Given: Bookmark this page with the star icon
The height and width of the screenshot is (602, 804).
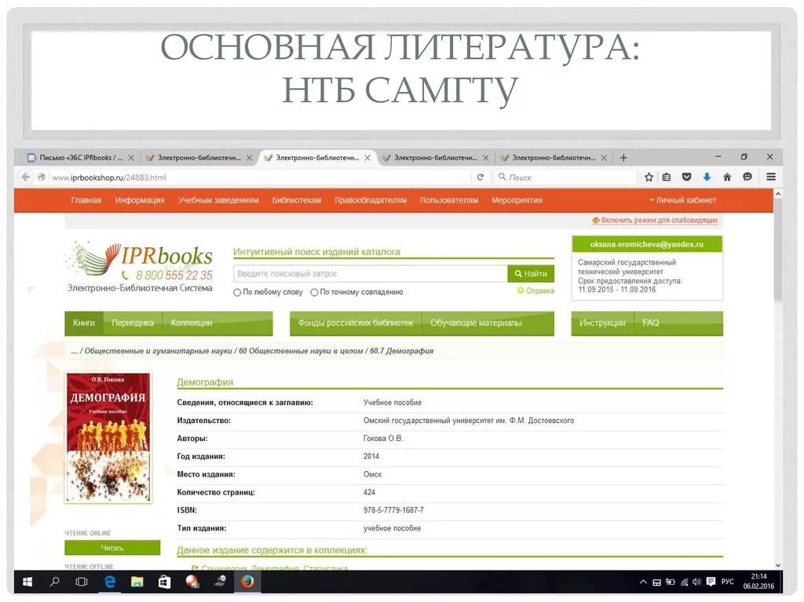Looking at the screenshot, I should [649, 177].
